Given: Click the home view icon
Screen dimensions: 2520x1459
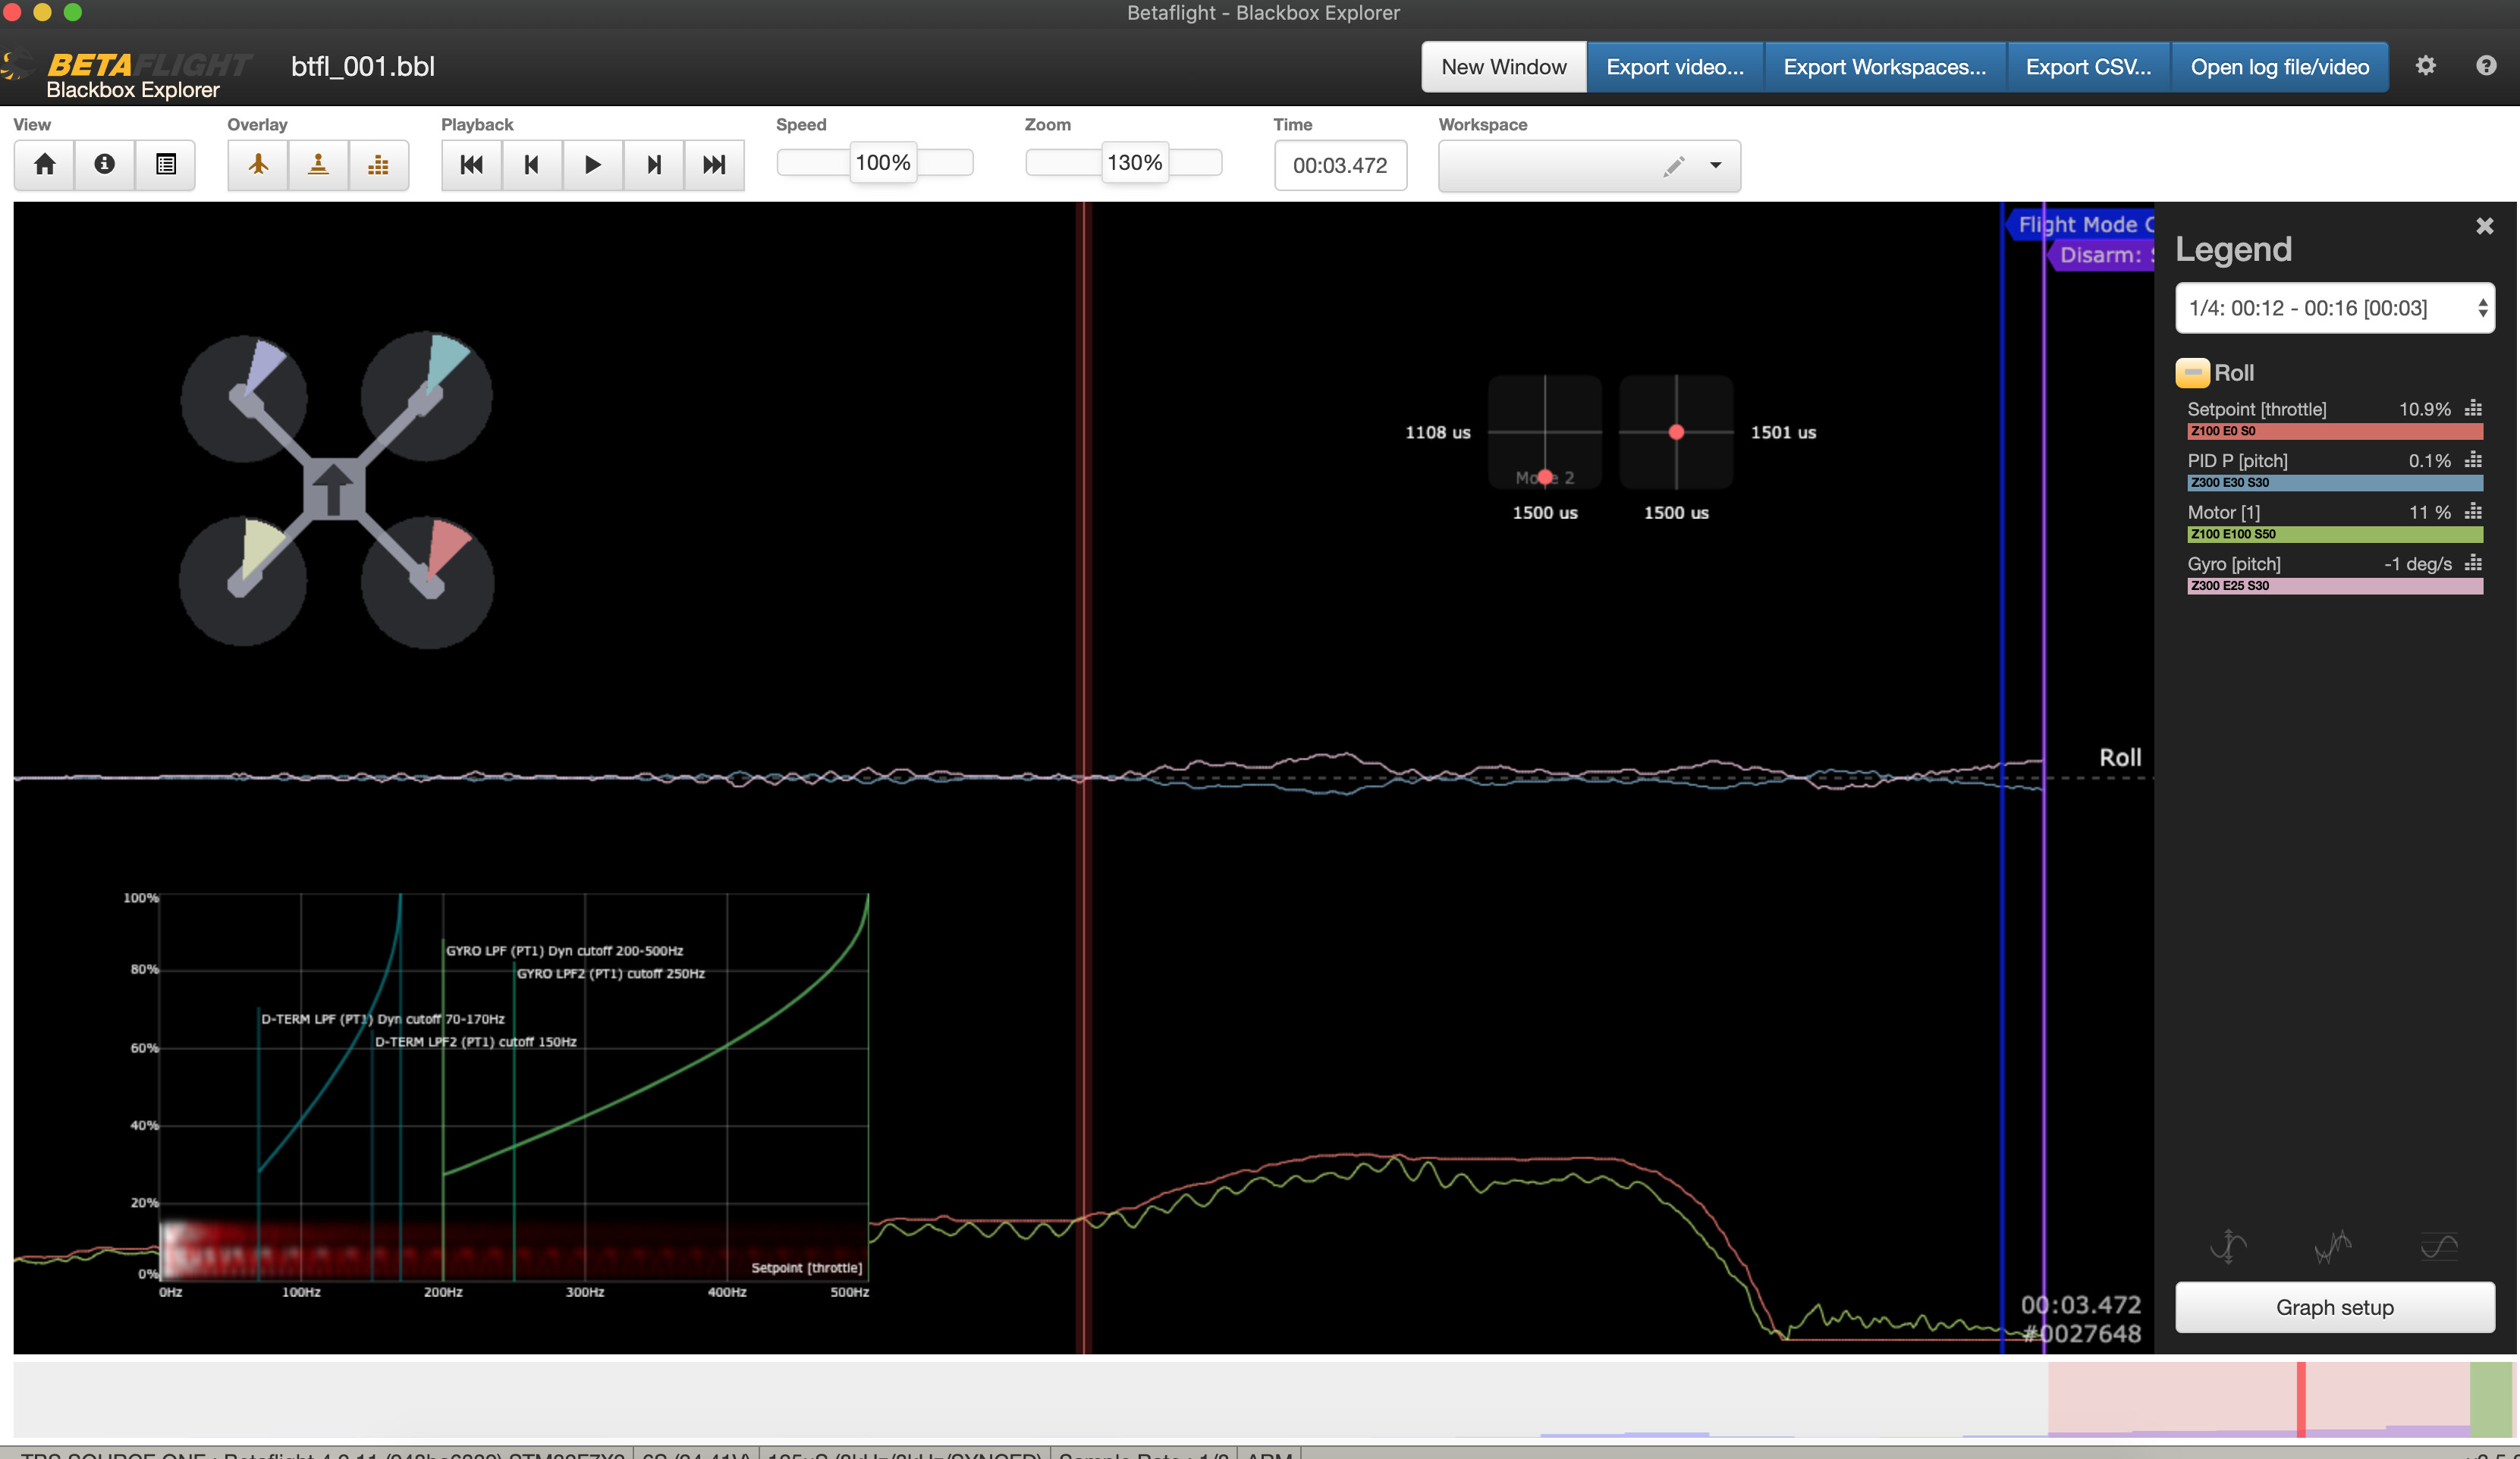Looking at the screenshot, I should 44,165.
